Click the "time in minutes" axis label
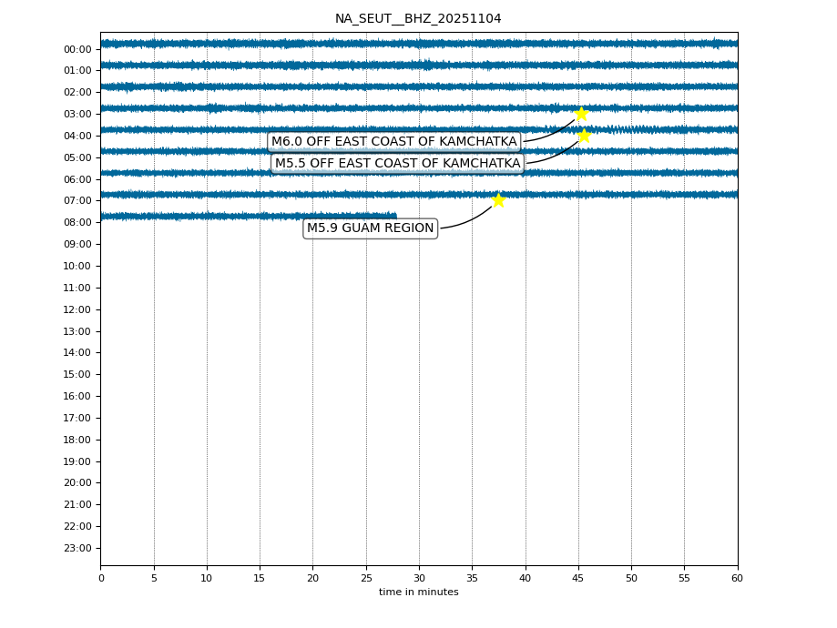The width and height of the screenshot is (837, 628). pyautogui.click(x=418, y=593)
